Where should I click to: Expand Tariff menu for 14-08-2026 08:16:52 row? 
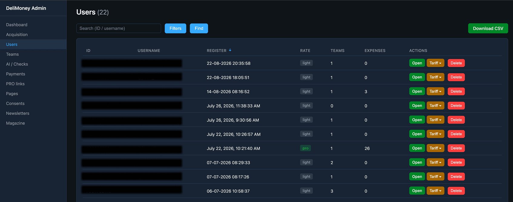tap(435, 91)
